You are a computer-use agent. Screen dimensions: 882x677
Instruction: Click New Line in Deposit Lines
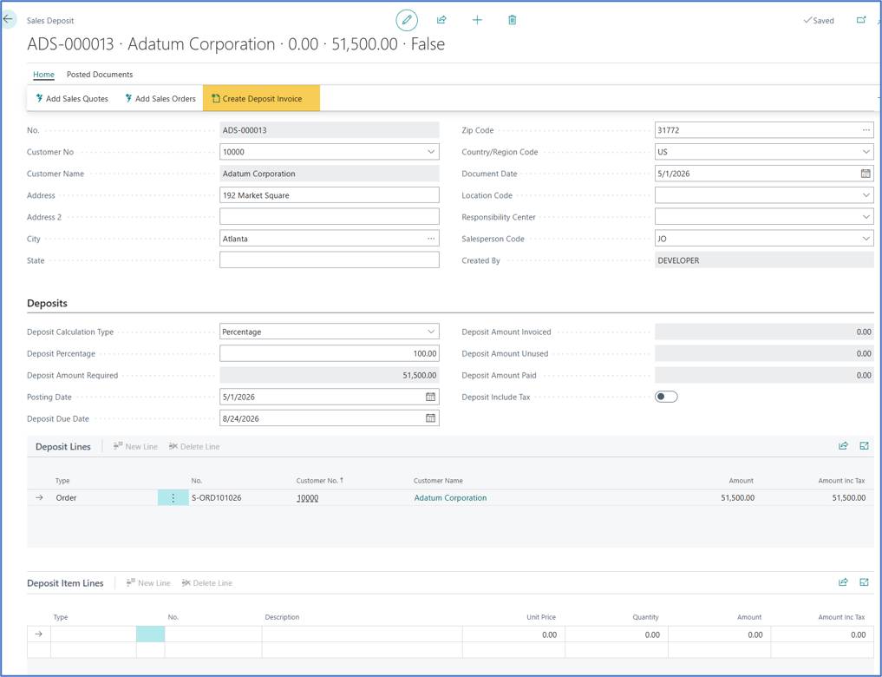135,446
